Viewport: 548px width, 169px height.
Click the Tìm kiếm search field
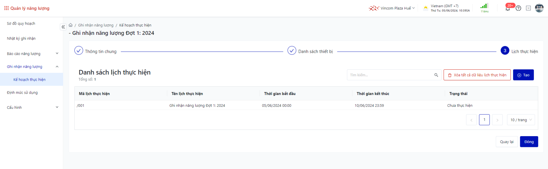tap(390, 75)
